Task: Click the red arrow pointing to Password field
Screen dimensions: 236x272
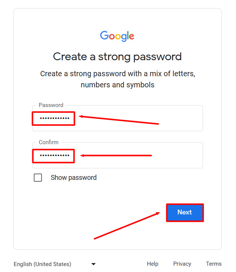Action: [119, 120]
